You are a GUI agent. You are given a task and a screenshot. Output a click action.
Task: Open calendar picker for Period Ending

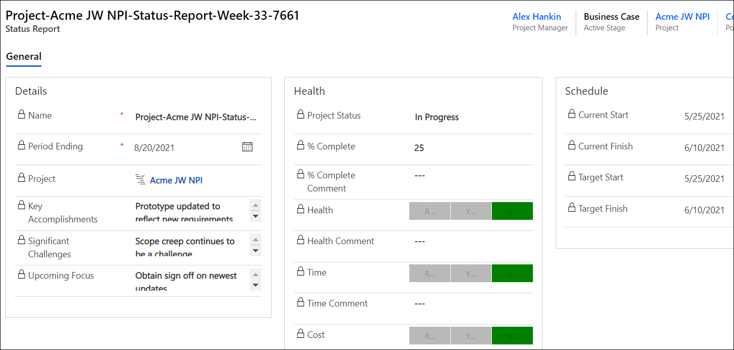click(247, 147)
